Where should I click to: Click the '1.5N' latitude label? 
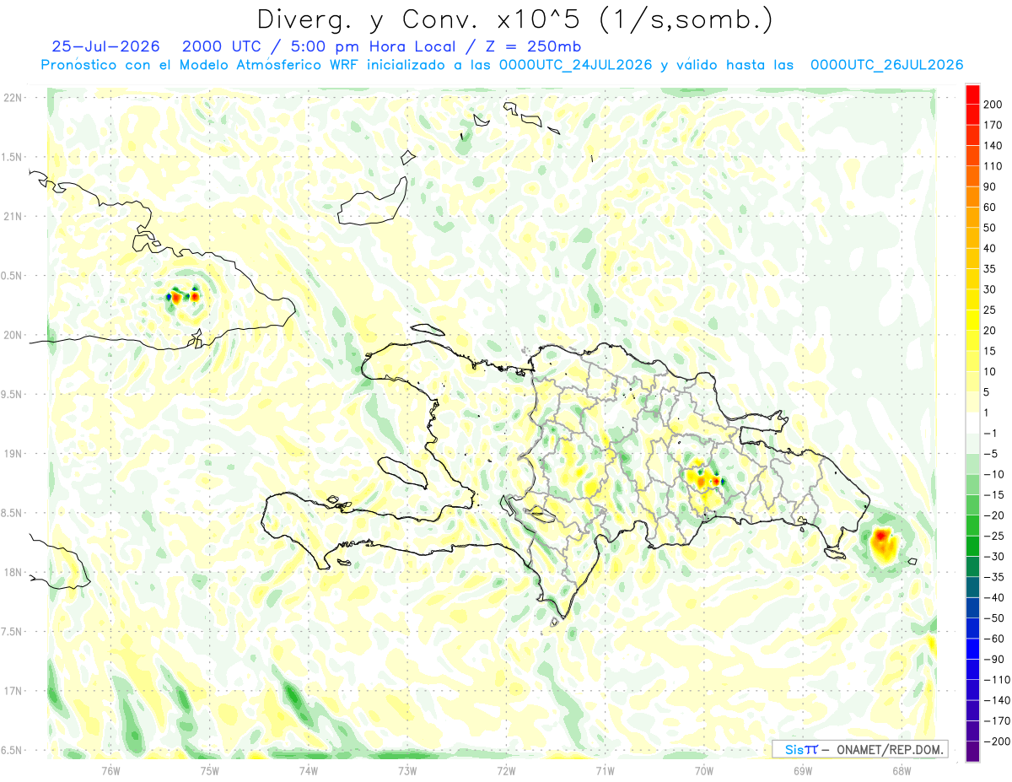pos(12,157)
